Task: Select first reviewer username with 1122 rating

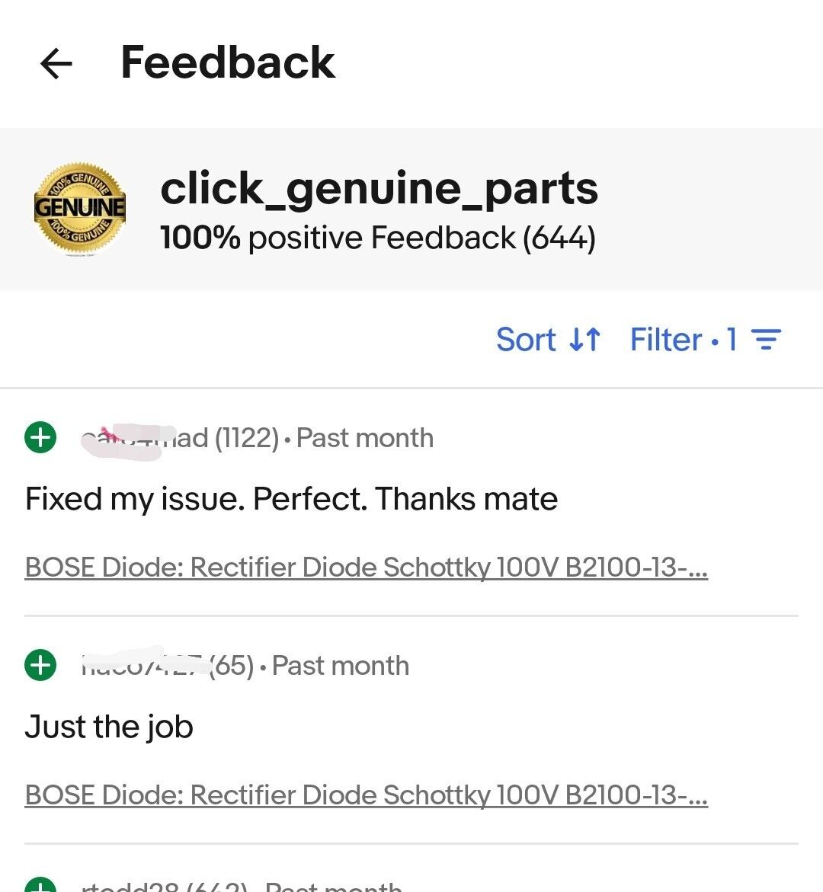Action: click(145, 438)
